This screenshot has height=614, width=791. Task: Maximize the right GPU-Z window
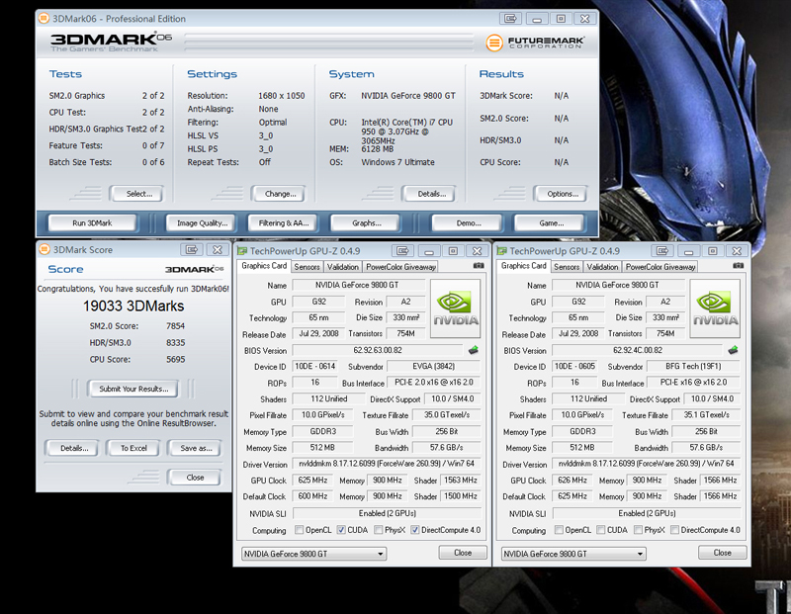pyautogui.click(x=713, y=251)
